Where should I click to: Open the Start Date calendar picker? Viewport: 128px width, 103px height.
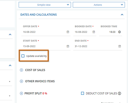[x=68, y=46]
